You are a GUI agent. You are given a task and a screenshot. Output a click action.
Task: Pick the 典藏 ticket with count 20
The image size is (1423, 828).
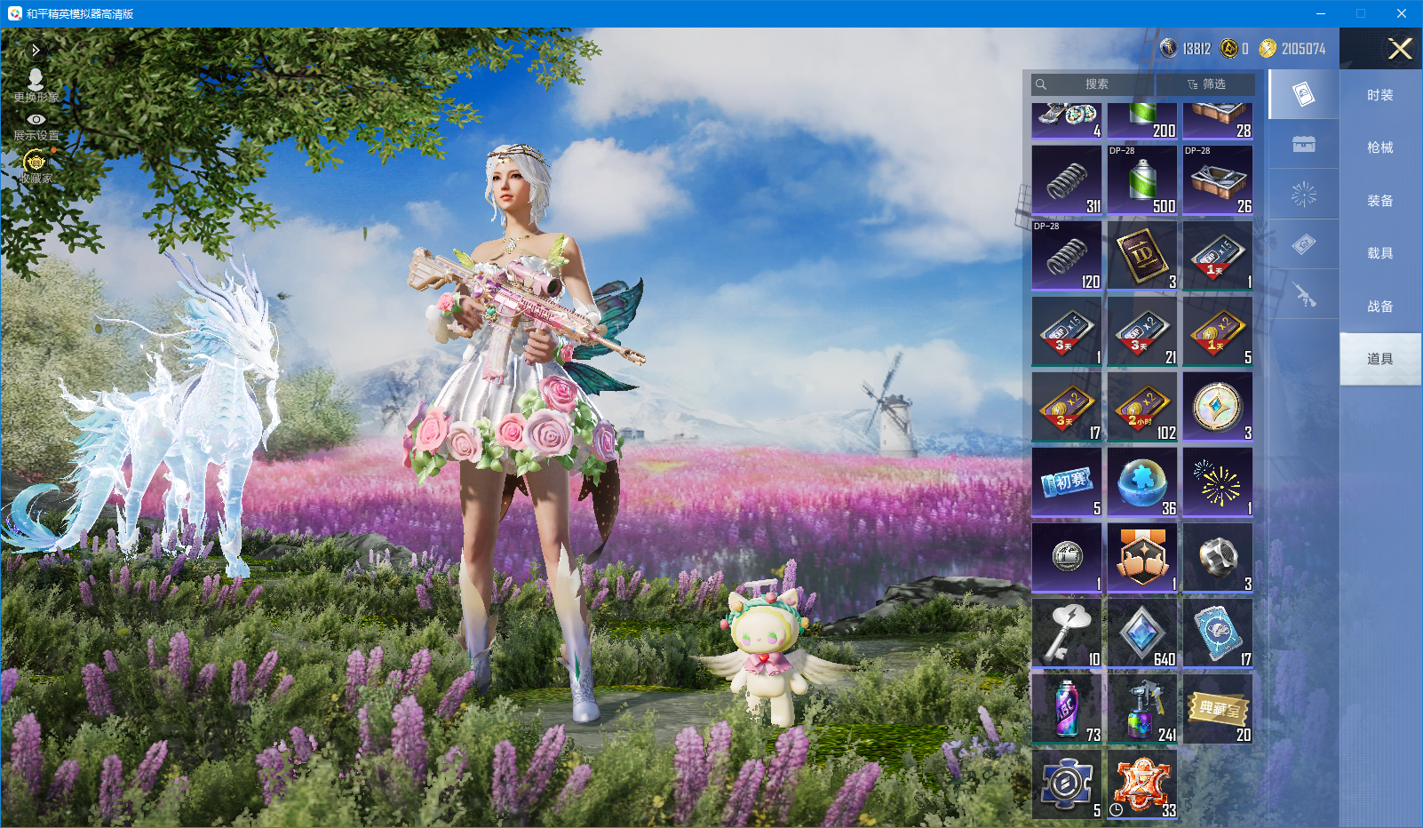(1218, 709)
